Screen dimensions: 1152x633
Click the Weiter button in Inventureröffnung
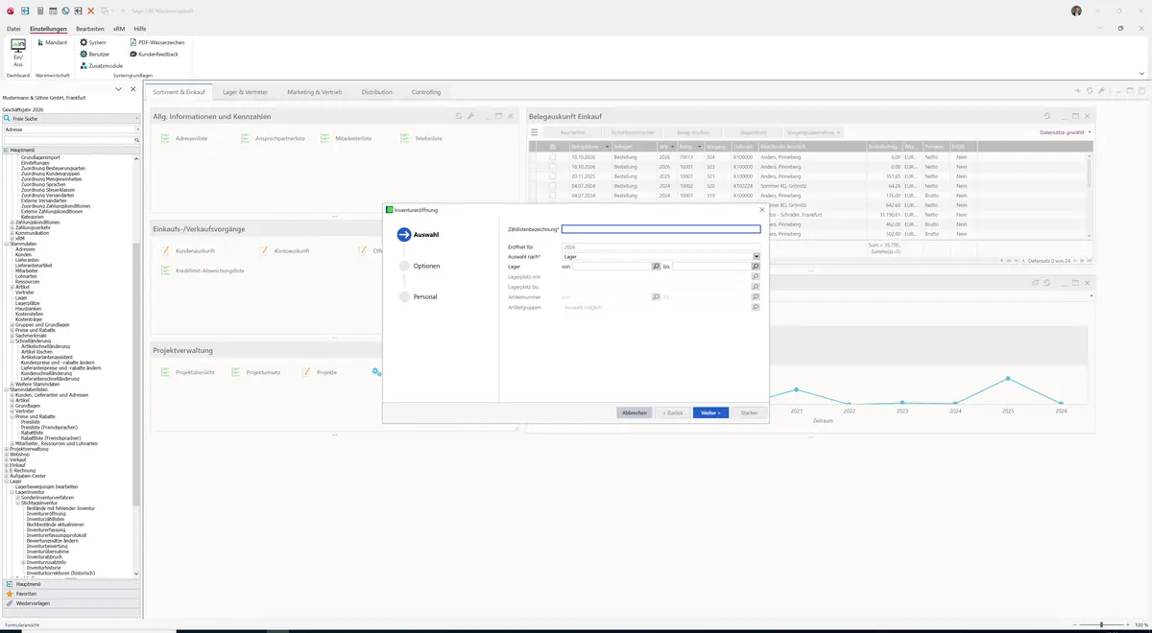[710, 412]
